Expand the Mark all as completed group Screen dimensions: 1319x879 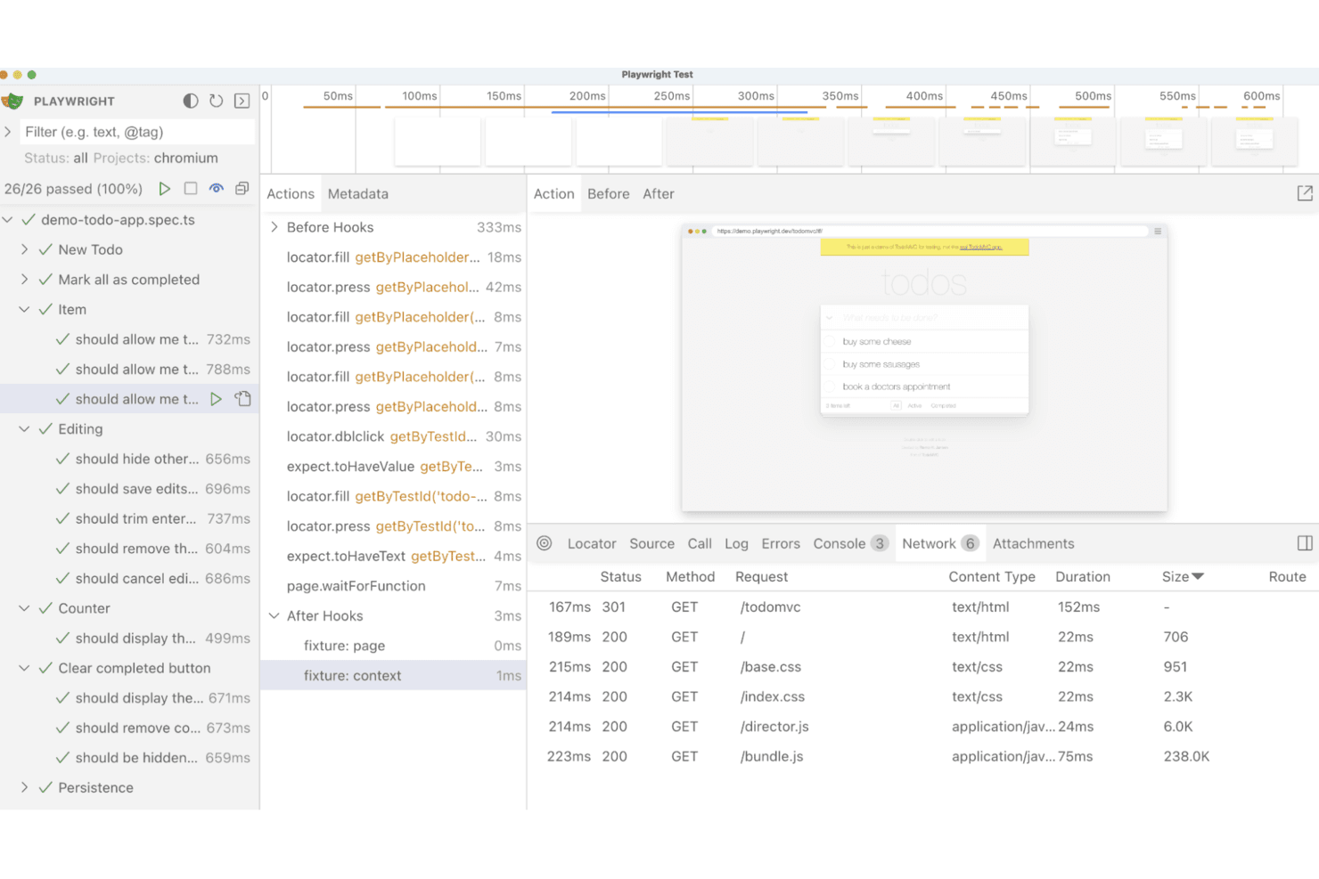(x=25, y=280)
